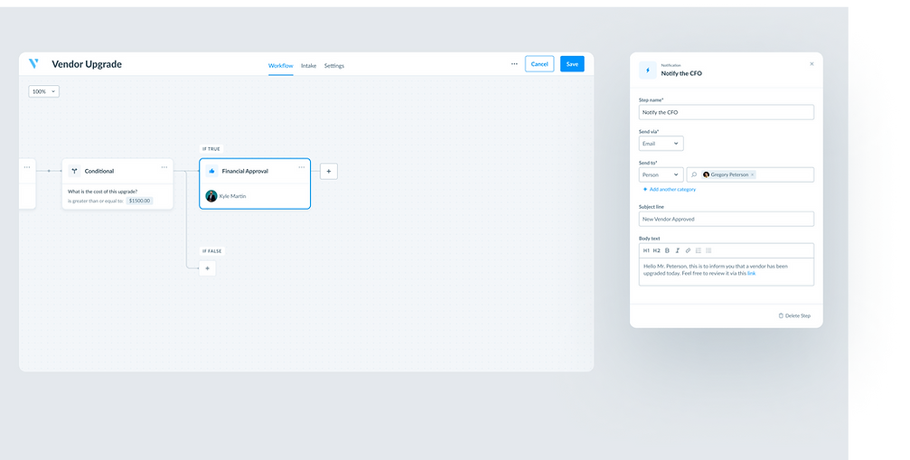910x460 pixels.
Task: Click 'What is the cost of this upgrade?'
Action: click(x=103, y=192)
